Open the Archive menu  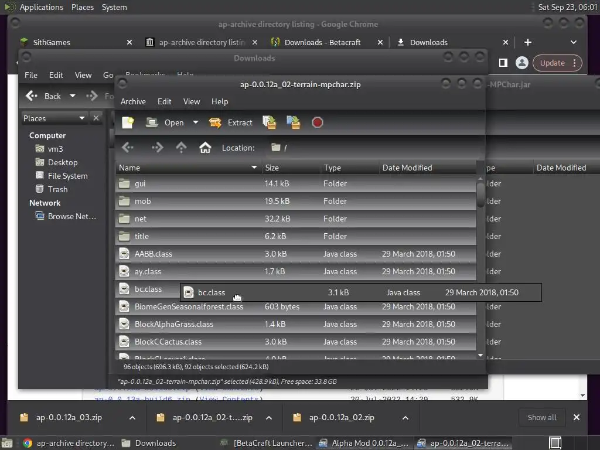pyautogui.click(x=133, y=101)
